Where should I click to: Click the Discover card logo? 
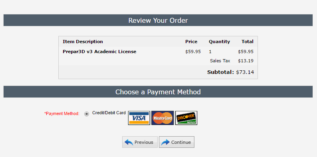186,118
